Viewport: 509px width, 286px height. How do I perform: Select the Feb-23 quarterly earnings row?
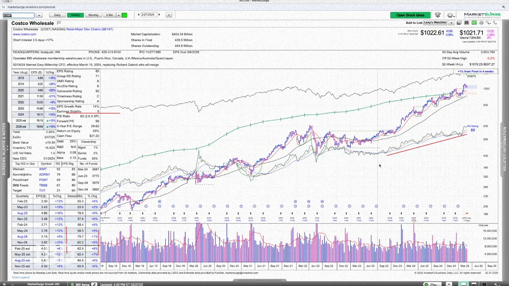pos(55,202)
